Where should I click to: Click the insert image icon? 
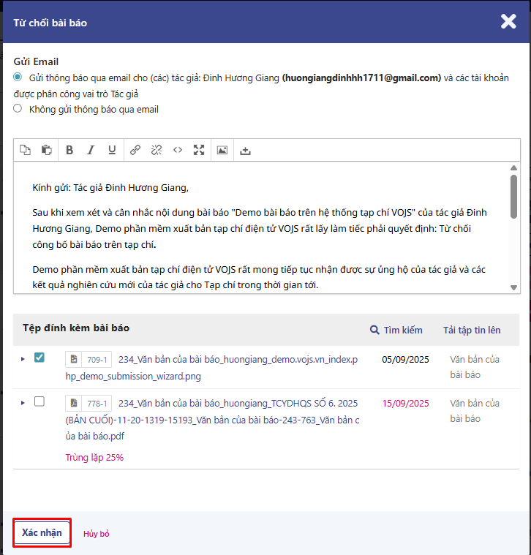point(222,150)
